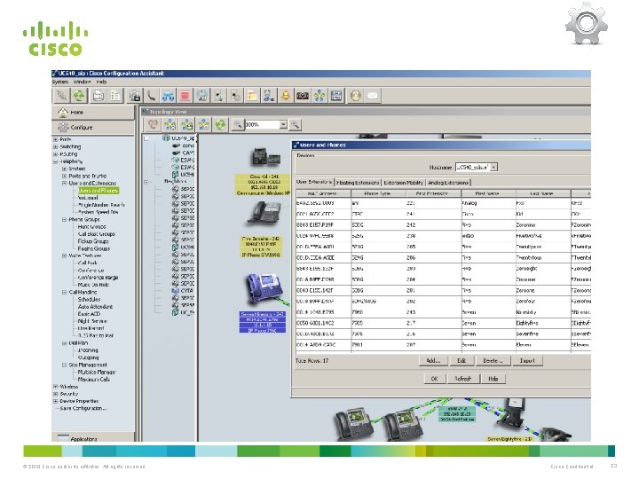639x479 pixels.
Task: Click the pink rings icon in Topology toolbar
Action: (x=153, y=124)
